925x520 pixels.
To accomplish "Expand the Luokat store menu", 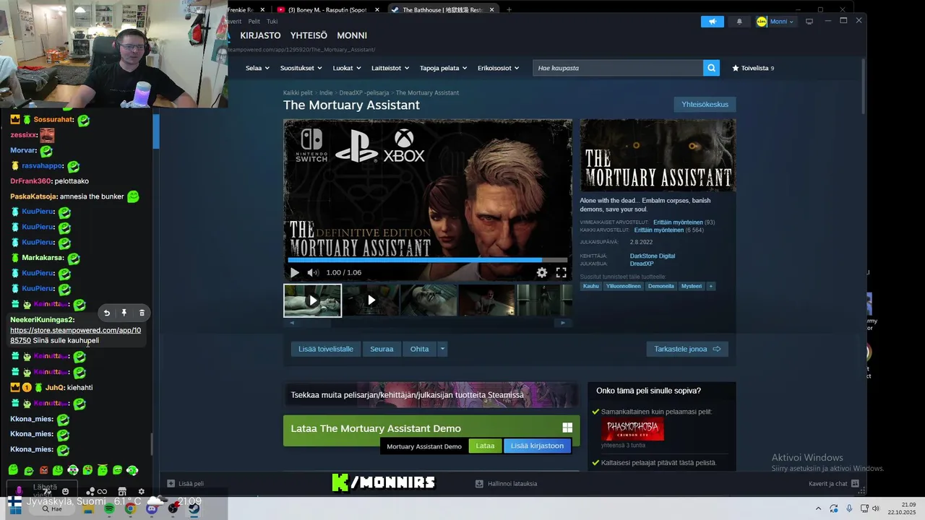I will click(x=347, y=68).
